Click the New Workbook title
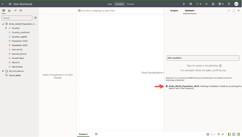The image size is (242, 137). point(23,4)
